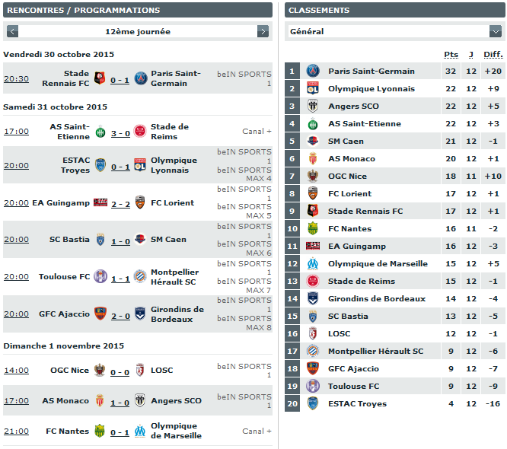This screenshot has width=507, height=449.
Task: Click the Paris Saint-Germain crest in standings
Action: pyautogui.click(x=313, y=71)
